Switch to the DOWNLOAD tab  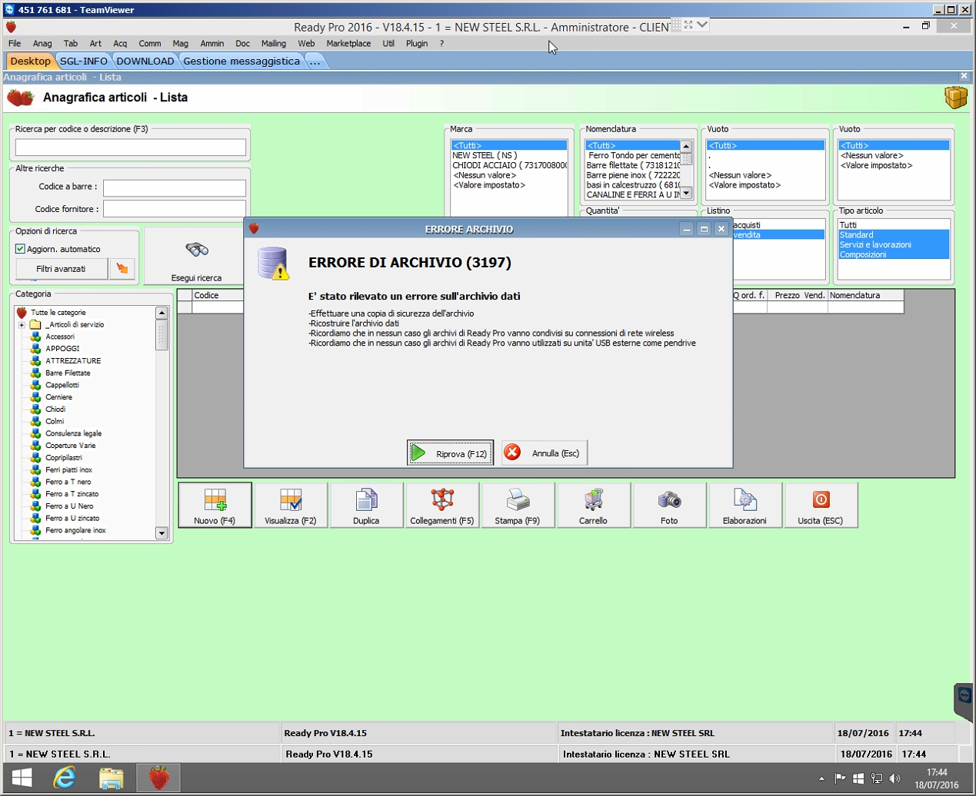pos(145,61)
